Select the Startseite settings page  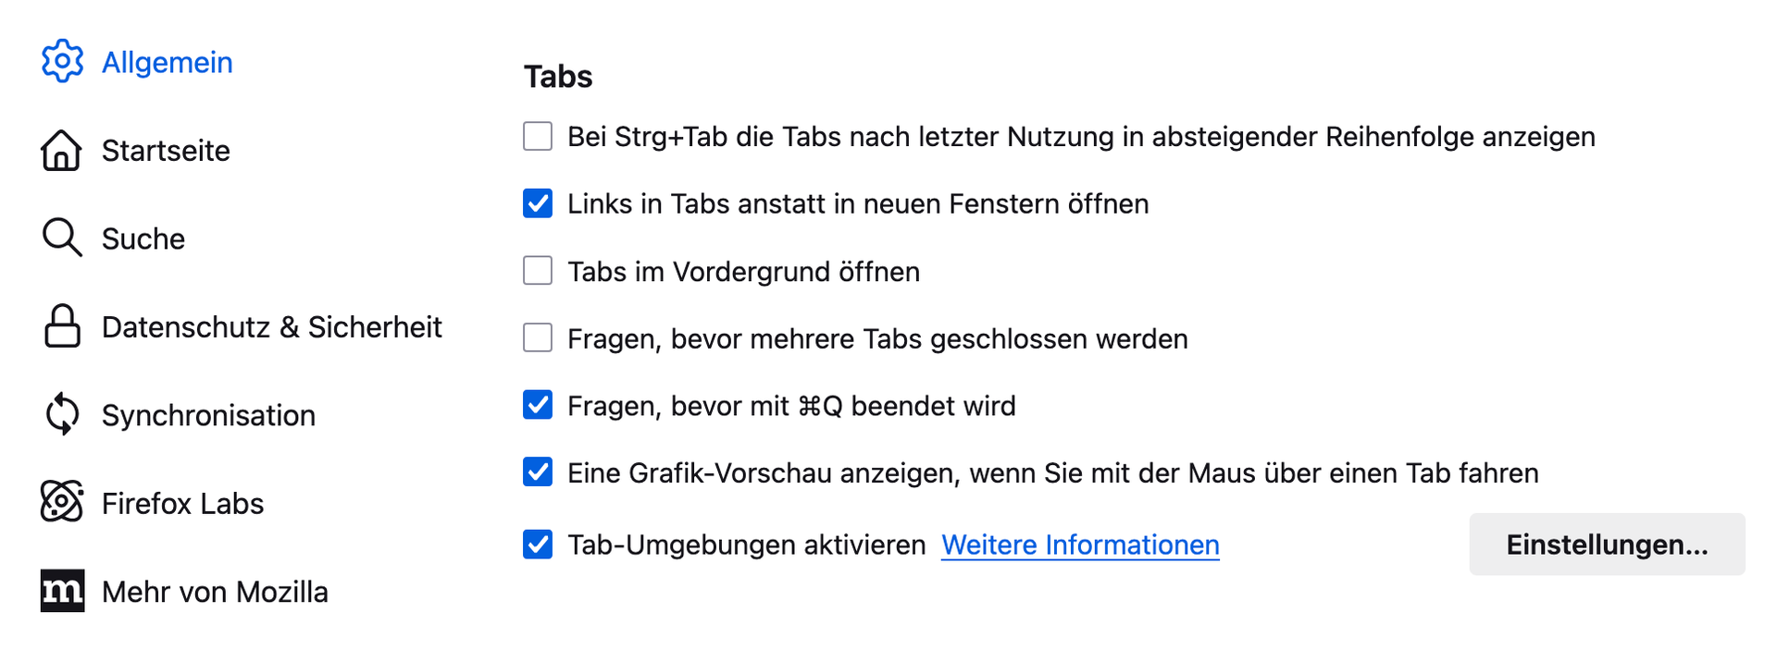click(x=166, y=150)
